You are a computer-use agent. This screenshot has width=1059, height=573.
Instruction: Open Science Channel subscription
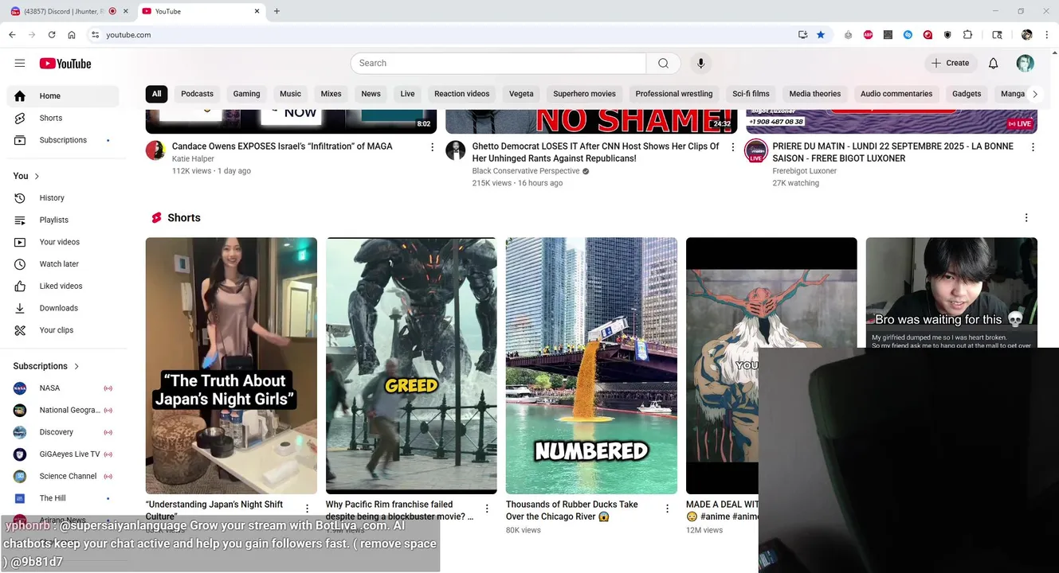[63, 477]
